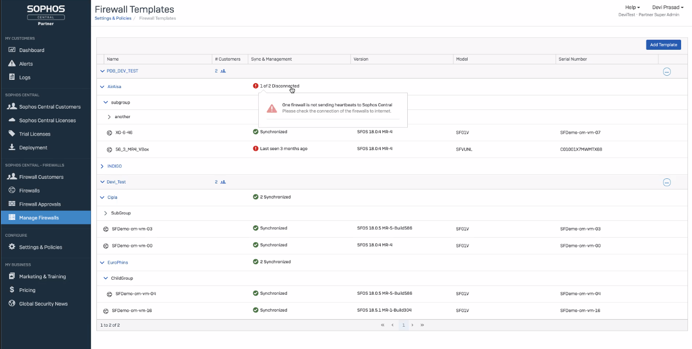
Task: Collapse the ChildGroup under EuroPhins
Action: tap(106, 278)
